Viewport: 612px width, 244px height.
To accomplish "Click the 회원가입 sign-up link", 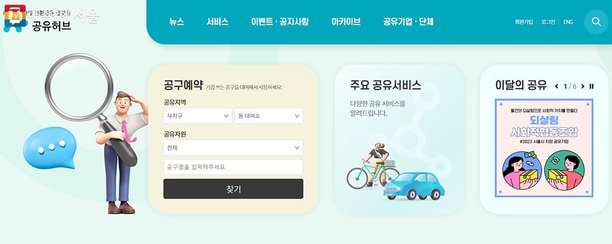I will pyautogui.click(x=524, y=22).
